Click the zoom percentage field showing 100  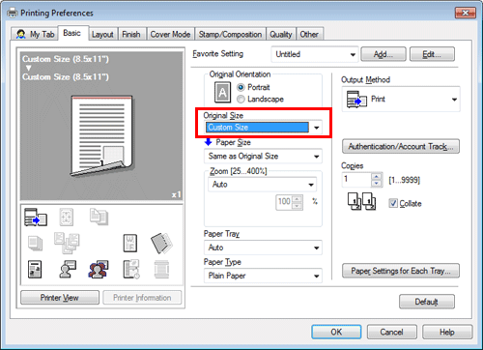[x=284, y=202]
